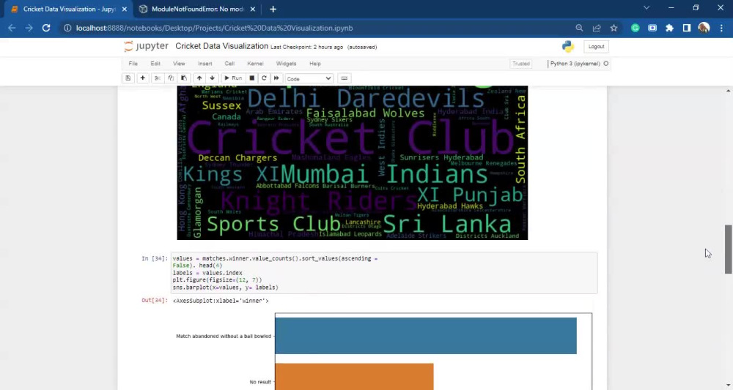Open the Kernel menu

pos(255,64)
